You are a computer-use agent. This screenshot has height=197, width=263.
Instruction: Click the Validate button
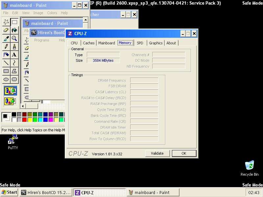point(157,153)
